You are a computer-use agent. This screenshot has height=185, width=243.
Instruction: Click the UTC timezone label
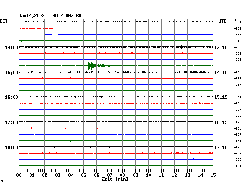click(x=222, y=21)
